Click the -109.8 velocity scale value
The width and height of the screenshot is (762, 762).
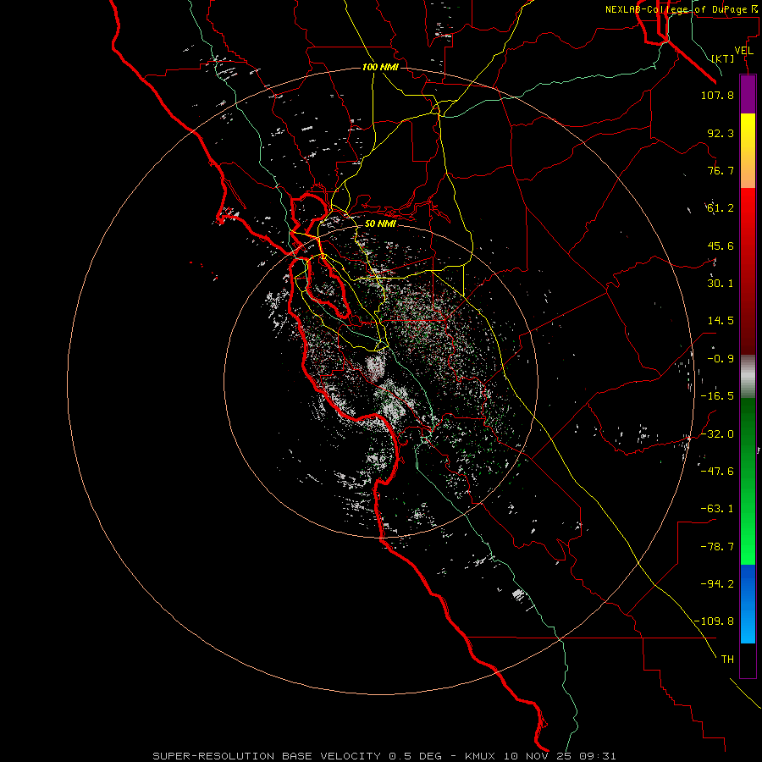(714, 621)
